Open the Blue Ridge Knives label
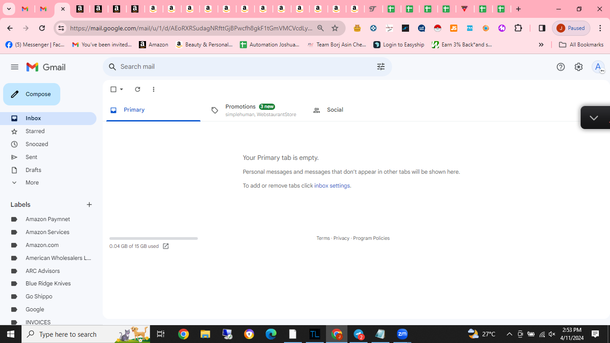Screen dimensions: 610x343 tap(48, 284)
